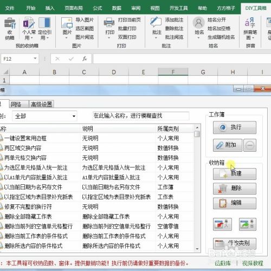
Task: Select the 一键设置常用边框 list row
Action: (x=96, y=138)
